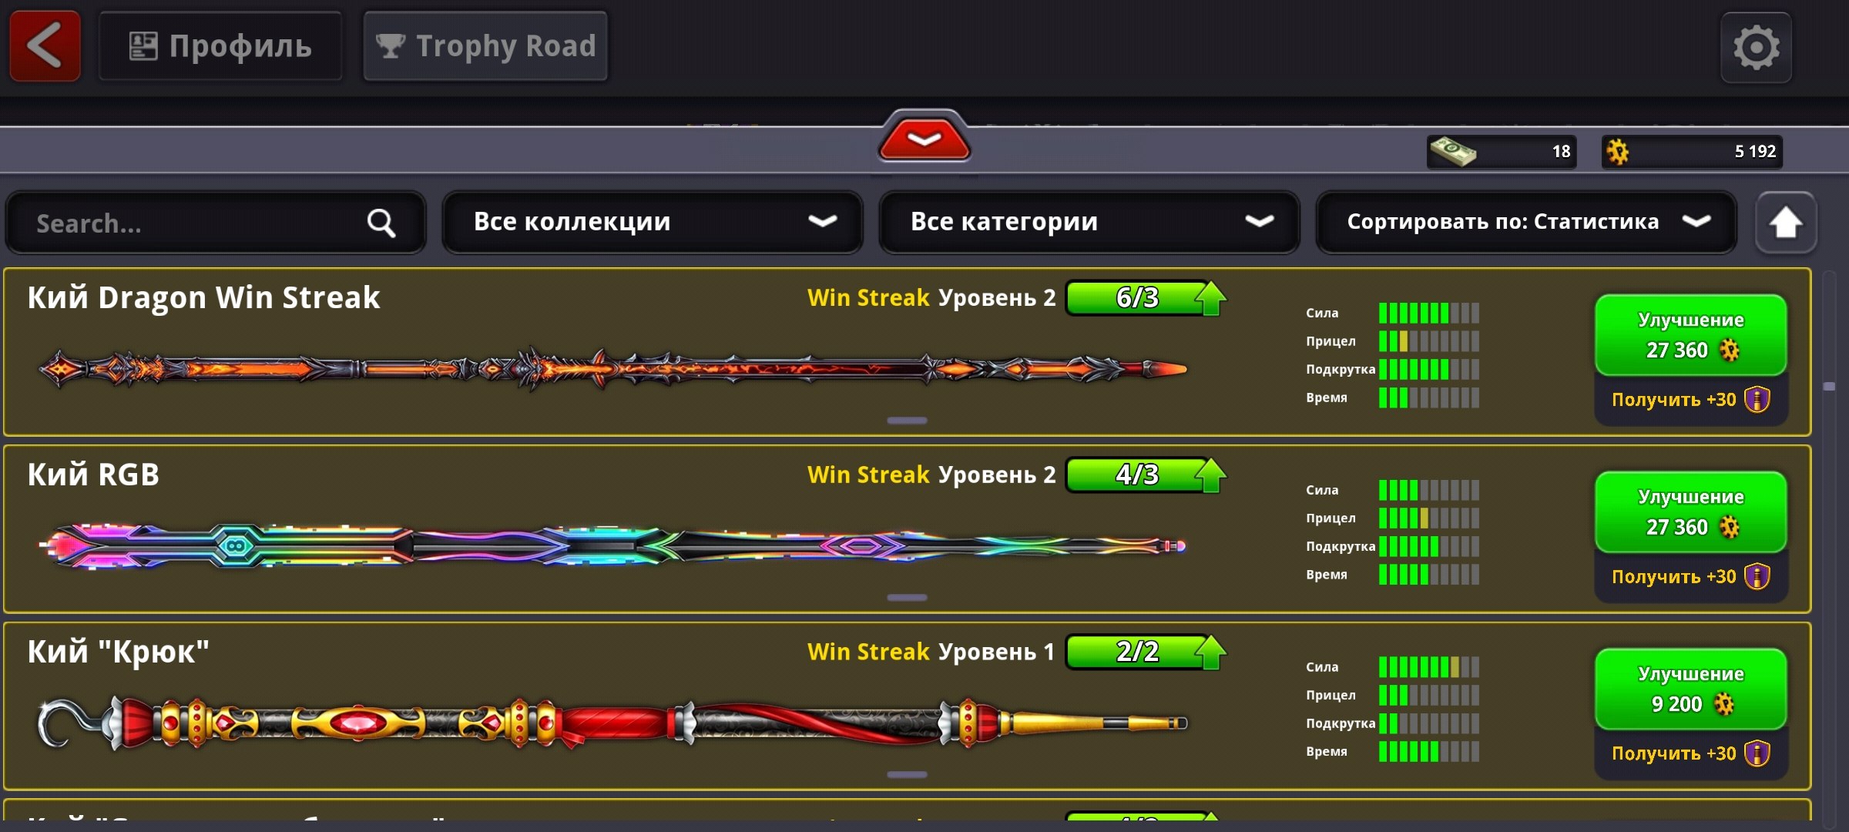This screenshot has height=832, width=1849.
Task: Open the Все коллекции dropdown
Action: tap(653, 222)
